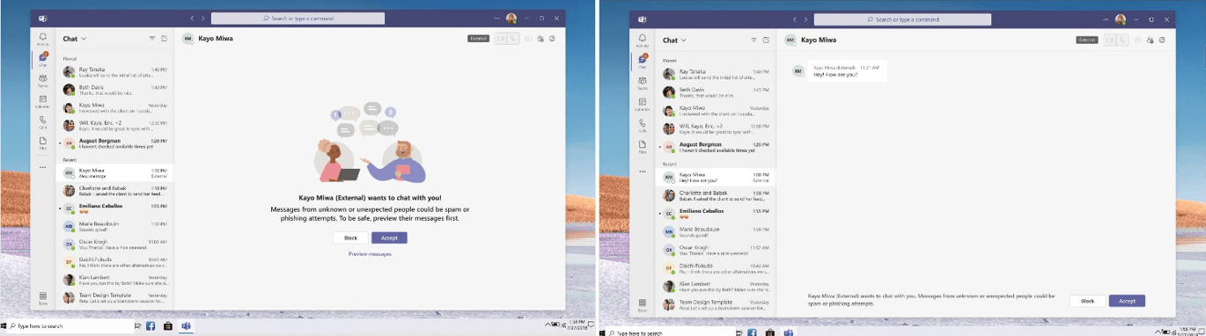This screenshot has height=336, width=1206.
Task: Open Oscar Krogh chat in left window
Action: 115,245
